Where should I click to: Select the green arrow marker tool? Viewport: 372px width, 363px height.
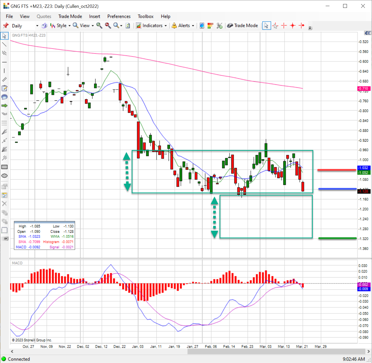(4, 106)
